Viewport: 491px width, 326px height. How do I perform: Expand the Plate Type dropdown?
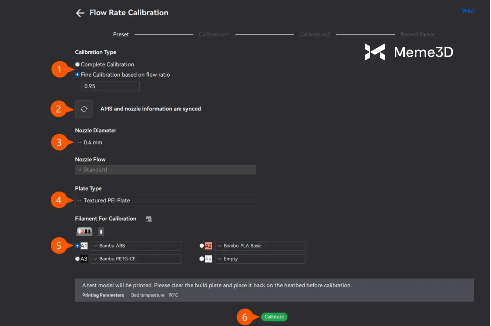pyautogui.click(x=165, y=200)
